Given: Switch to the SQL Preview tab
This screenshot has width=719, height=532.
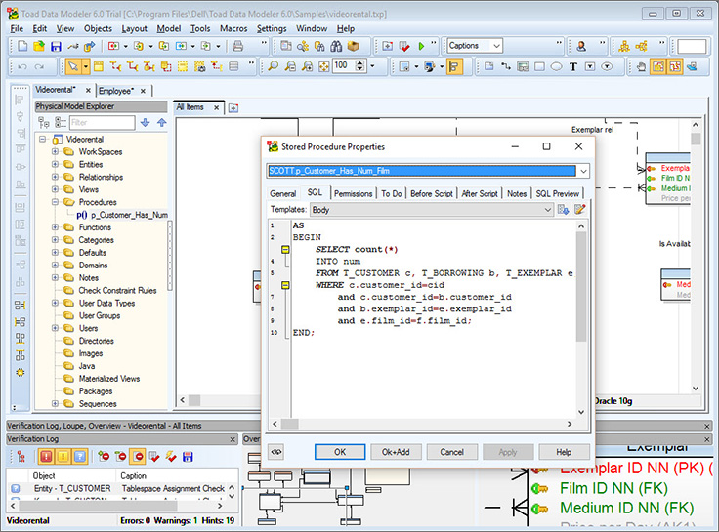Looking at the screenshot, I should [557, 194].
